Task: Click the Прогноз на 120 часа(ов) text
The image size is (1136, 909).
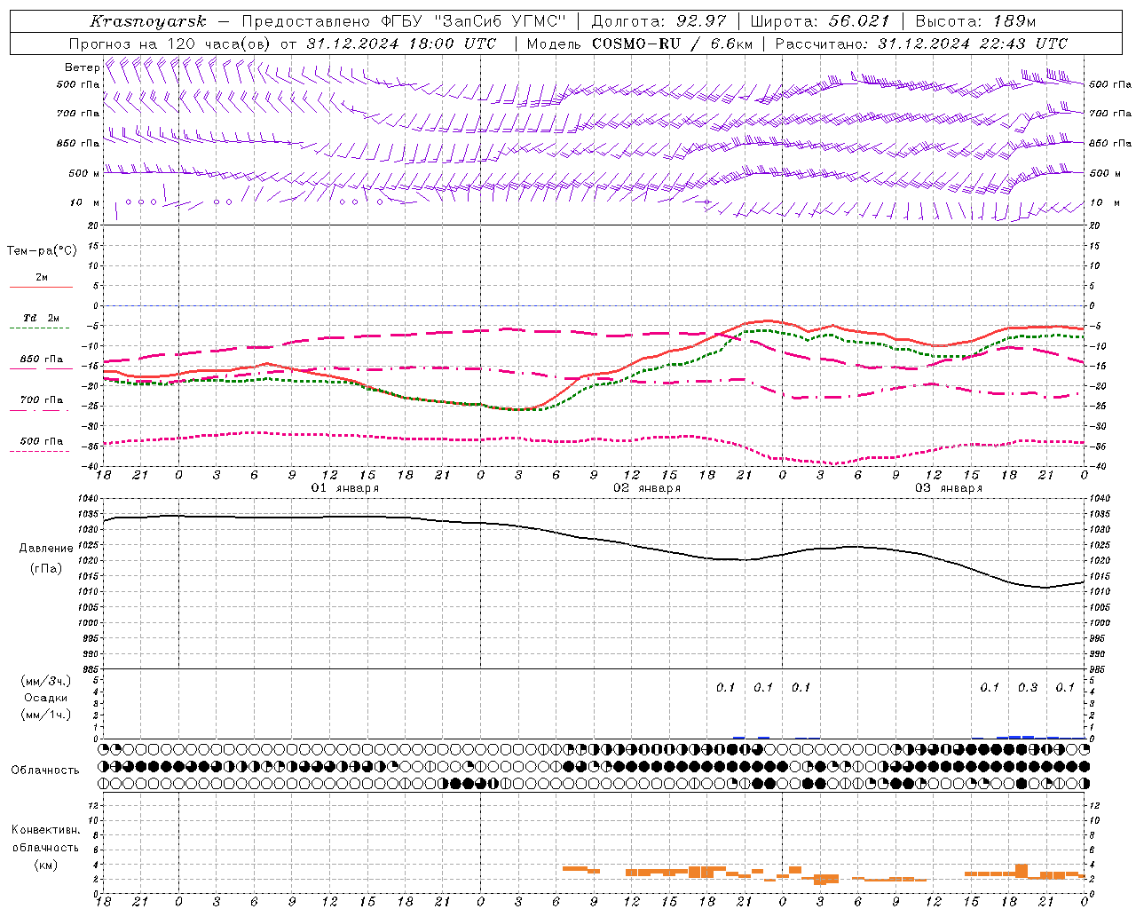Action: pyautogui.click(x=171, y=43)
